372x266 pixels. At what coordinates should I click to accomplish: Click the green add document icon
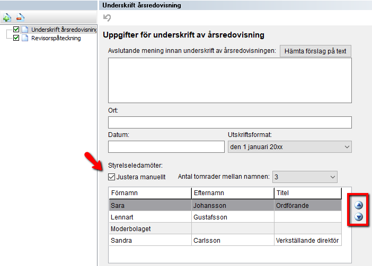(x=7, y=18)
